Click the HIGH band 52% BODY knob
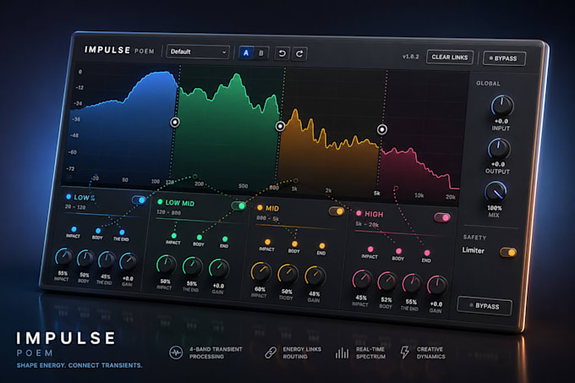This screenshot has width=575, height=383. [387, 282]
